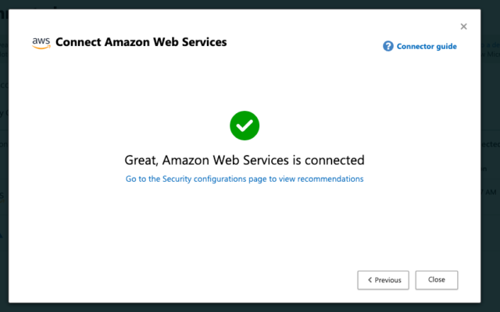
Task: Click the 'guide' word beside help icon
Action: point(446,47)
